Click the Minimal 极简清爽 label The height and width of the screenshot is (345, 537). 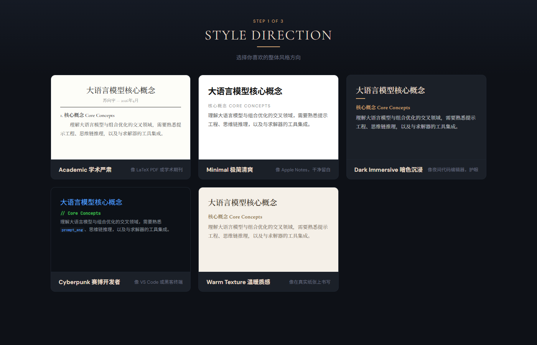click(x=229, y=169)
